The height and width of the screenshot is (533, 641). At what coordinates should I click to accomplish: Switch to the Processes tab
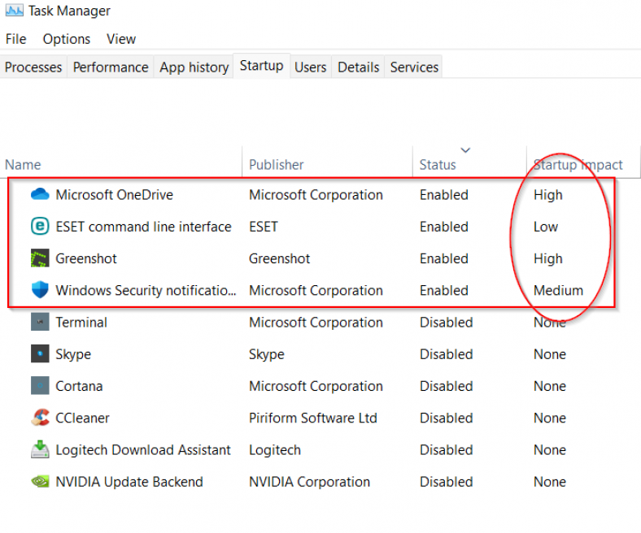tap(33, 67)
